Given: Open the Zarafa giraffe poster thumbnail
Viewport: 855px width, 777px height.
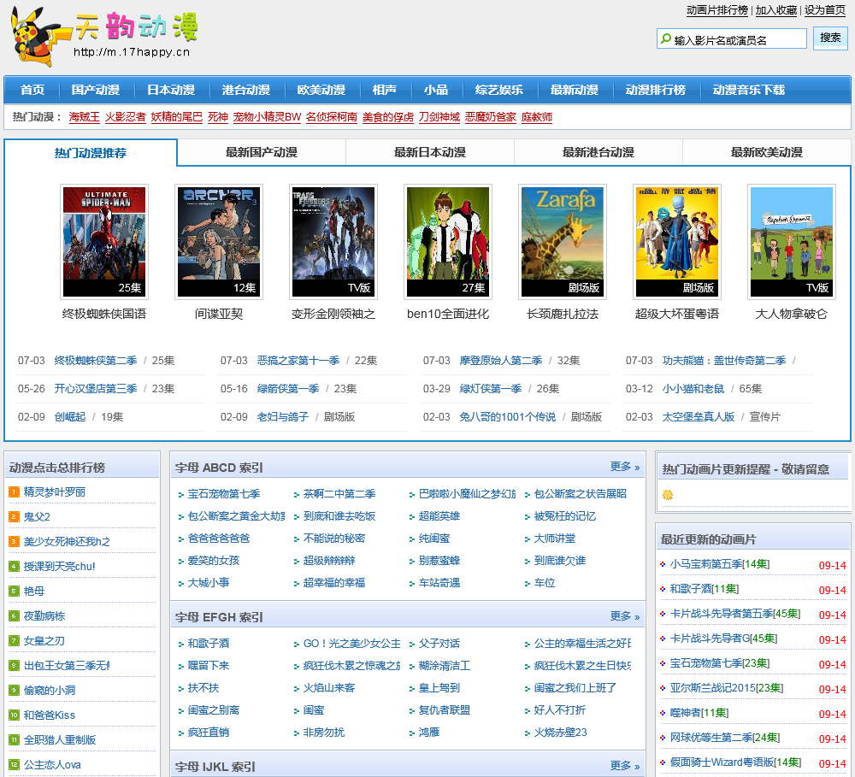Looking at the screenshot, I should pyautogui.click(x=563, y=242).
